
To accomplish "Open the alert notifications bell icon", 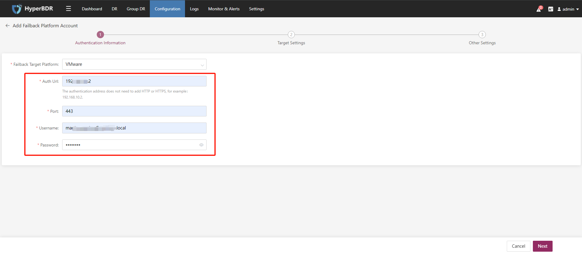I will click(539, 9).
